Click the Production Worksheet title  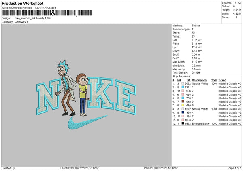[21, 2]
